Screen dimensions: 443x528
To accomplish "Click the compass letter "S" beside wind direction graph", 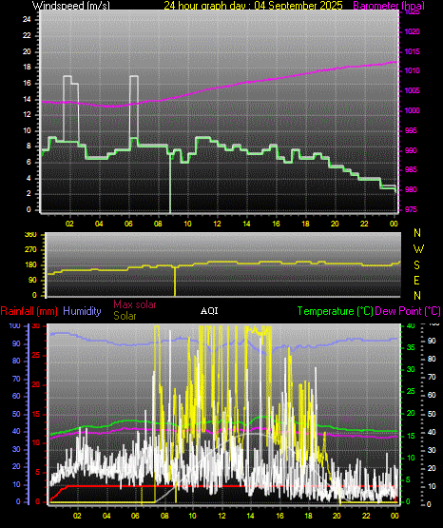I will coord(416,265).
